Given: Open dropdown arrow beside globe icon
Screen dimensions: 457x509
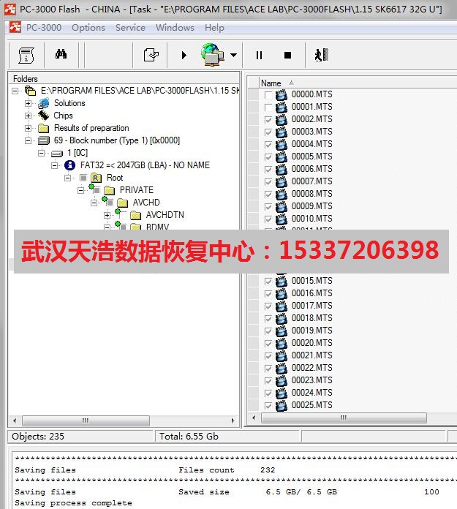Looking at the screenshot, I should 233,55.
